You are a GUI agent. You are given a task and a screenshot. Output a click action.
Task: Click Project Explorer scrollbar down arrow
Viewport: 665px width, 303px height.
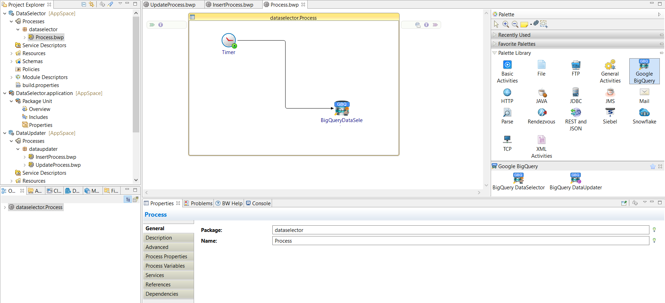tap(136, 180)
